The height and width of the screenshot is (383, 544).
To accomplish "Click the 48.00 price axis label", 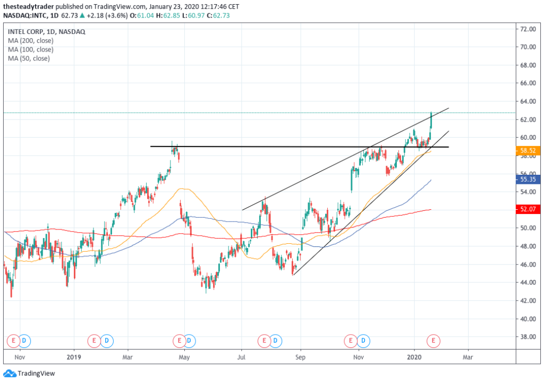I will pos(528,246).
